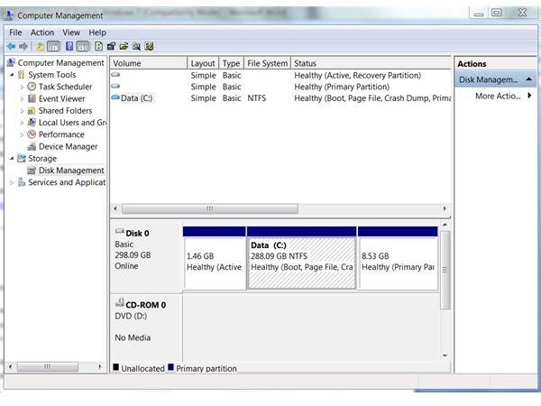The width and height of the screenshot is (541, 406).
Task: Click tree pane scroll right arrow
Action: [100, 366]
